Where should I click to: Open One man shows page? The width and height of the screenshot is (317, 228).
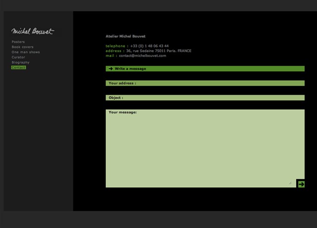click(26, 52)
